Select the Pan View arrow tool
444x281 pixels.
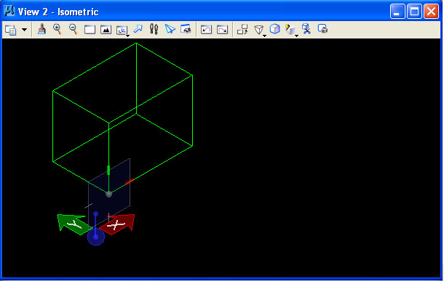tap(138, 29)
